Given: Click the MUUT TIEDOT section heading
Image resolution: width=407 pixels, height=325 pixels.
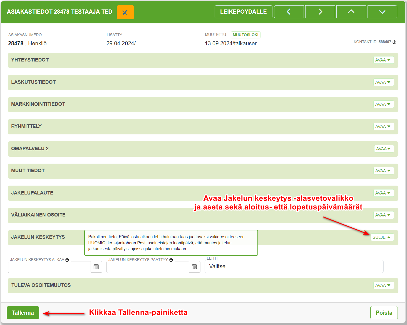Looking at the screenshot, I should [x=28, y=171].
